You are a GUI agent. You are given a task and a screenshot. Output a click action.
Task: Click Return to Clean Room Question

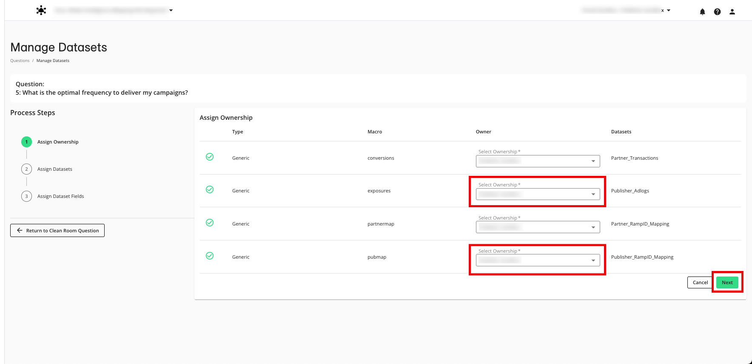pyautogui.click(x=57, y=231)
